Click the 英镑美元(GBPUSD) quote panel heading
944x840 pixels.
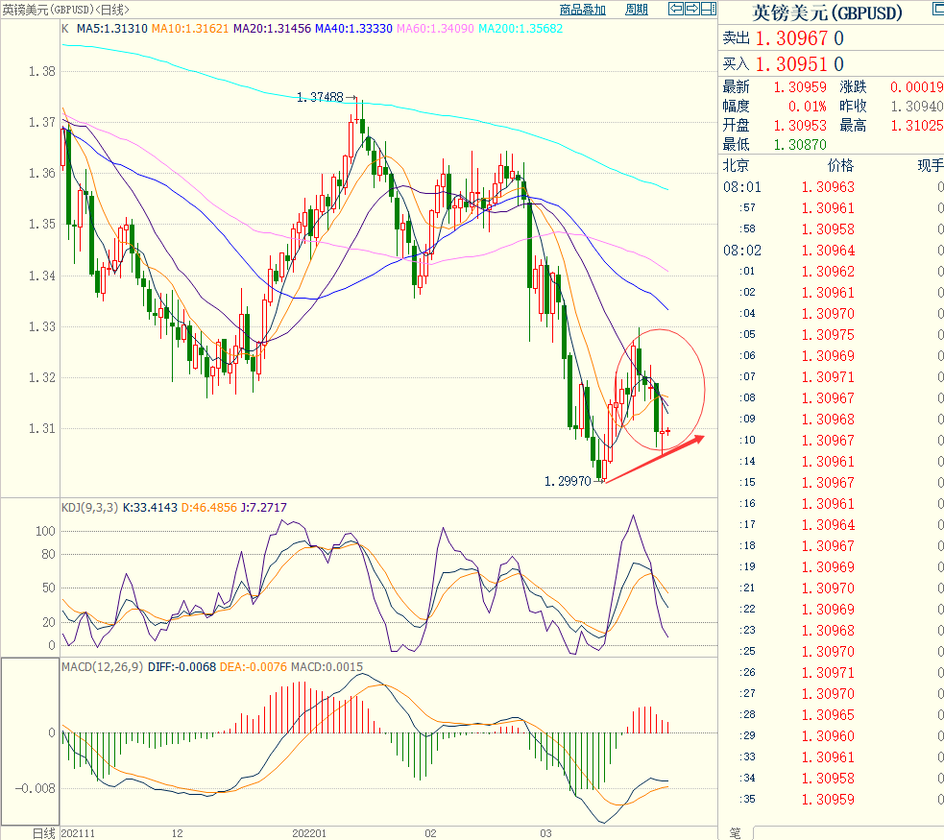point(827,12)
